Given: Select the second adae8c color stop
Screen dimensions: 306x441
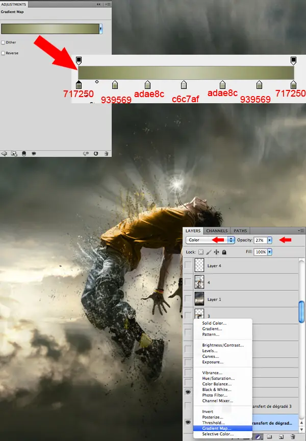Looking at the screenshot, I should [x=223, y=85].
